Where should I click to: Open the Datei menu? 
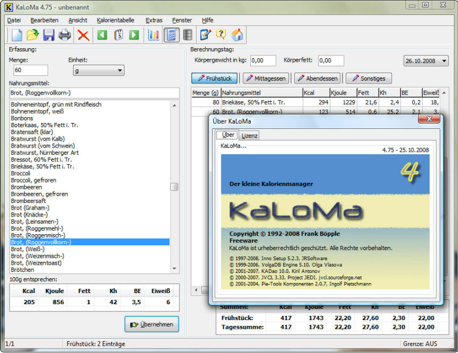tap(14, 20)
